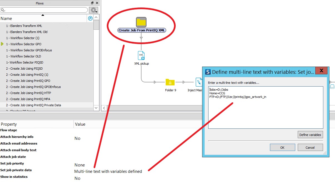This screenshot has width=335, height=182.
Task: Click the up arrow of the Flows list scrollbar
Action: coord(96,17)
